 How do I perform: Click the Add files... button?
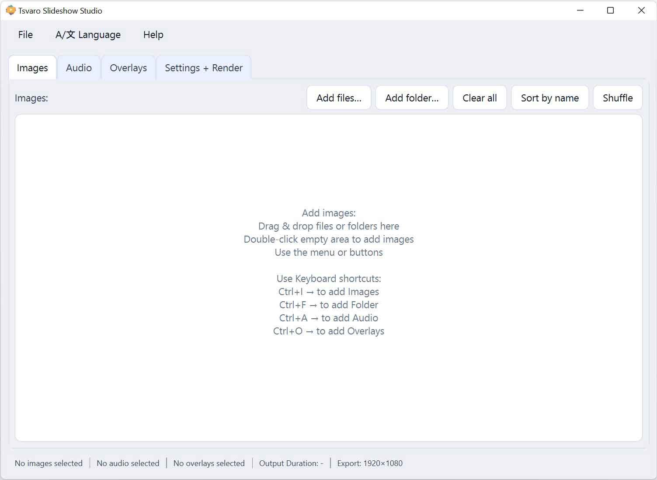point(339,97)
